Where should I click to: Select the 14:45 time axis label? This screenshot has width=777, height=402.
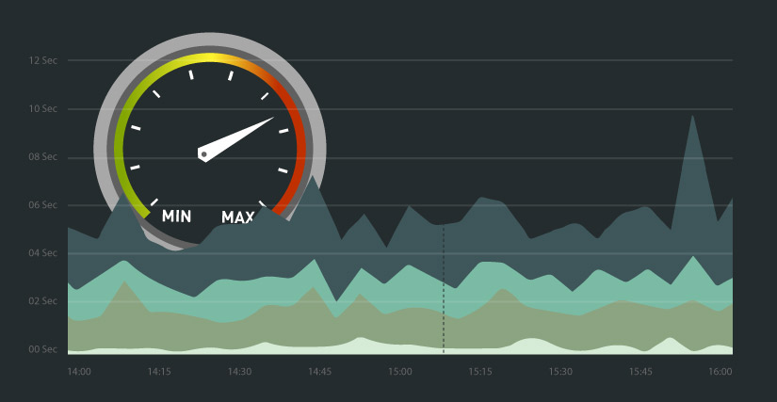[319, 372]
